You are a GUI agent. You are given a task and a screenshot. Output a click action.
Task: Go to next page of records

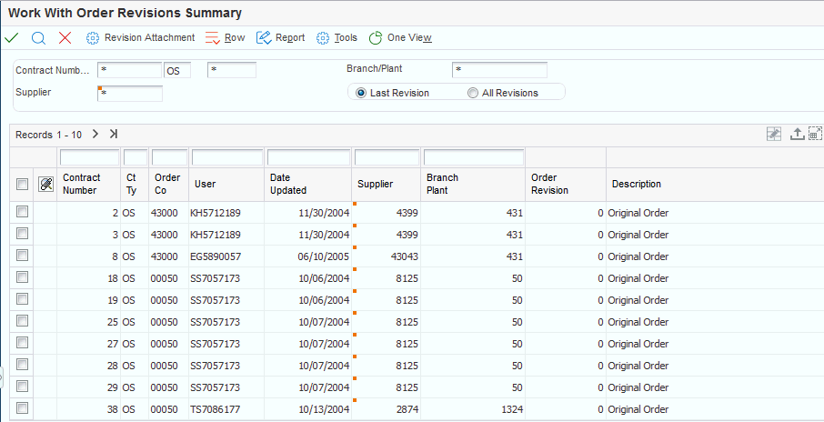[95, 134]
